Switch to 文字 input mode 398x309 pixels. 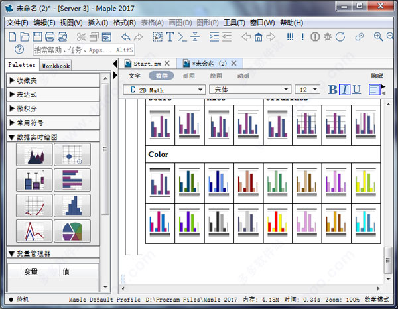[x=134, y=76]
